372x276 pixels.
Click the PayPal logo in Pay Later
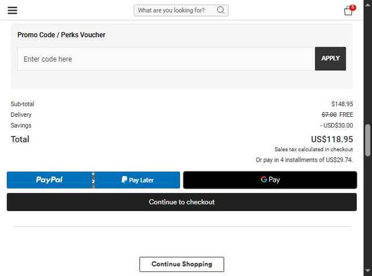point(124,180)
